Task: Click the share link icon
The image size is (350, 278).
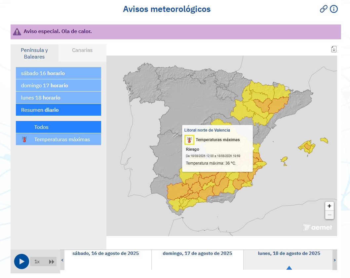Action: coord(323,9)
